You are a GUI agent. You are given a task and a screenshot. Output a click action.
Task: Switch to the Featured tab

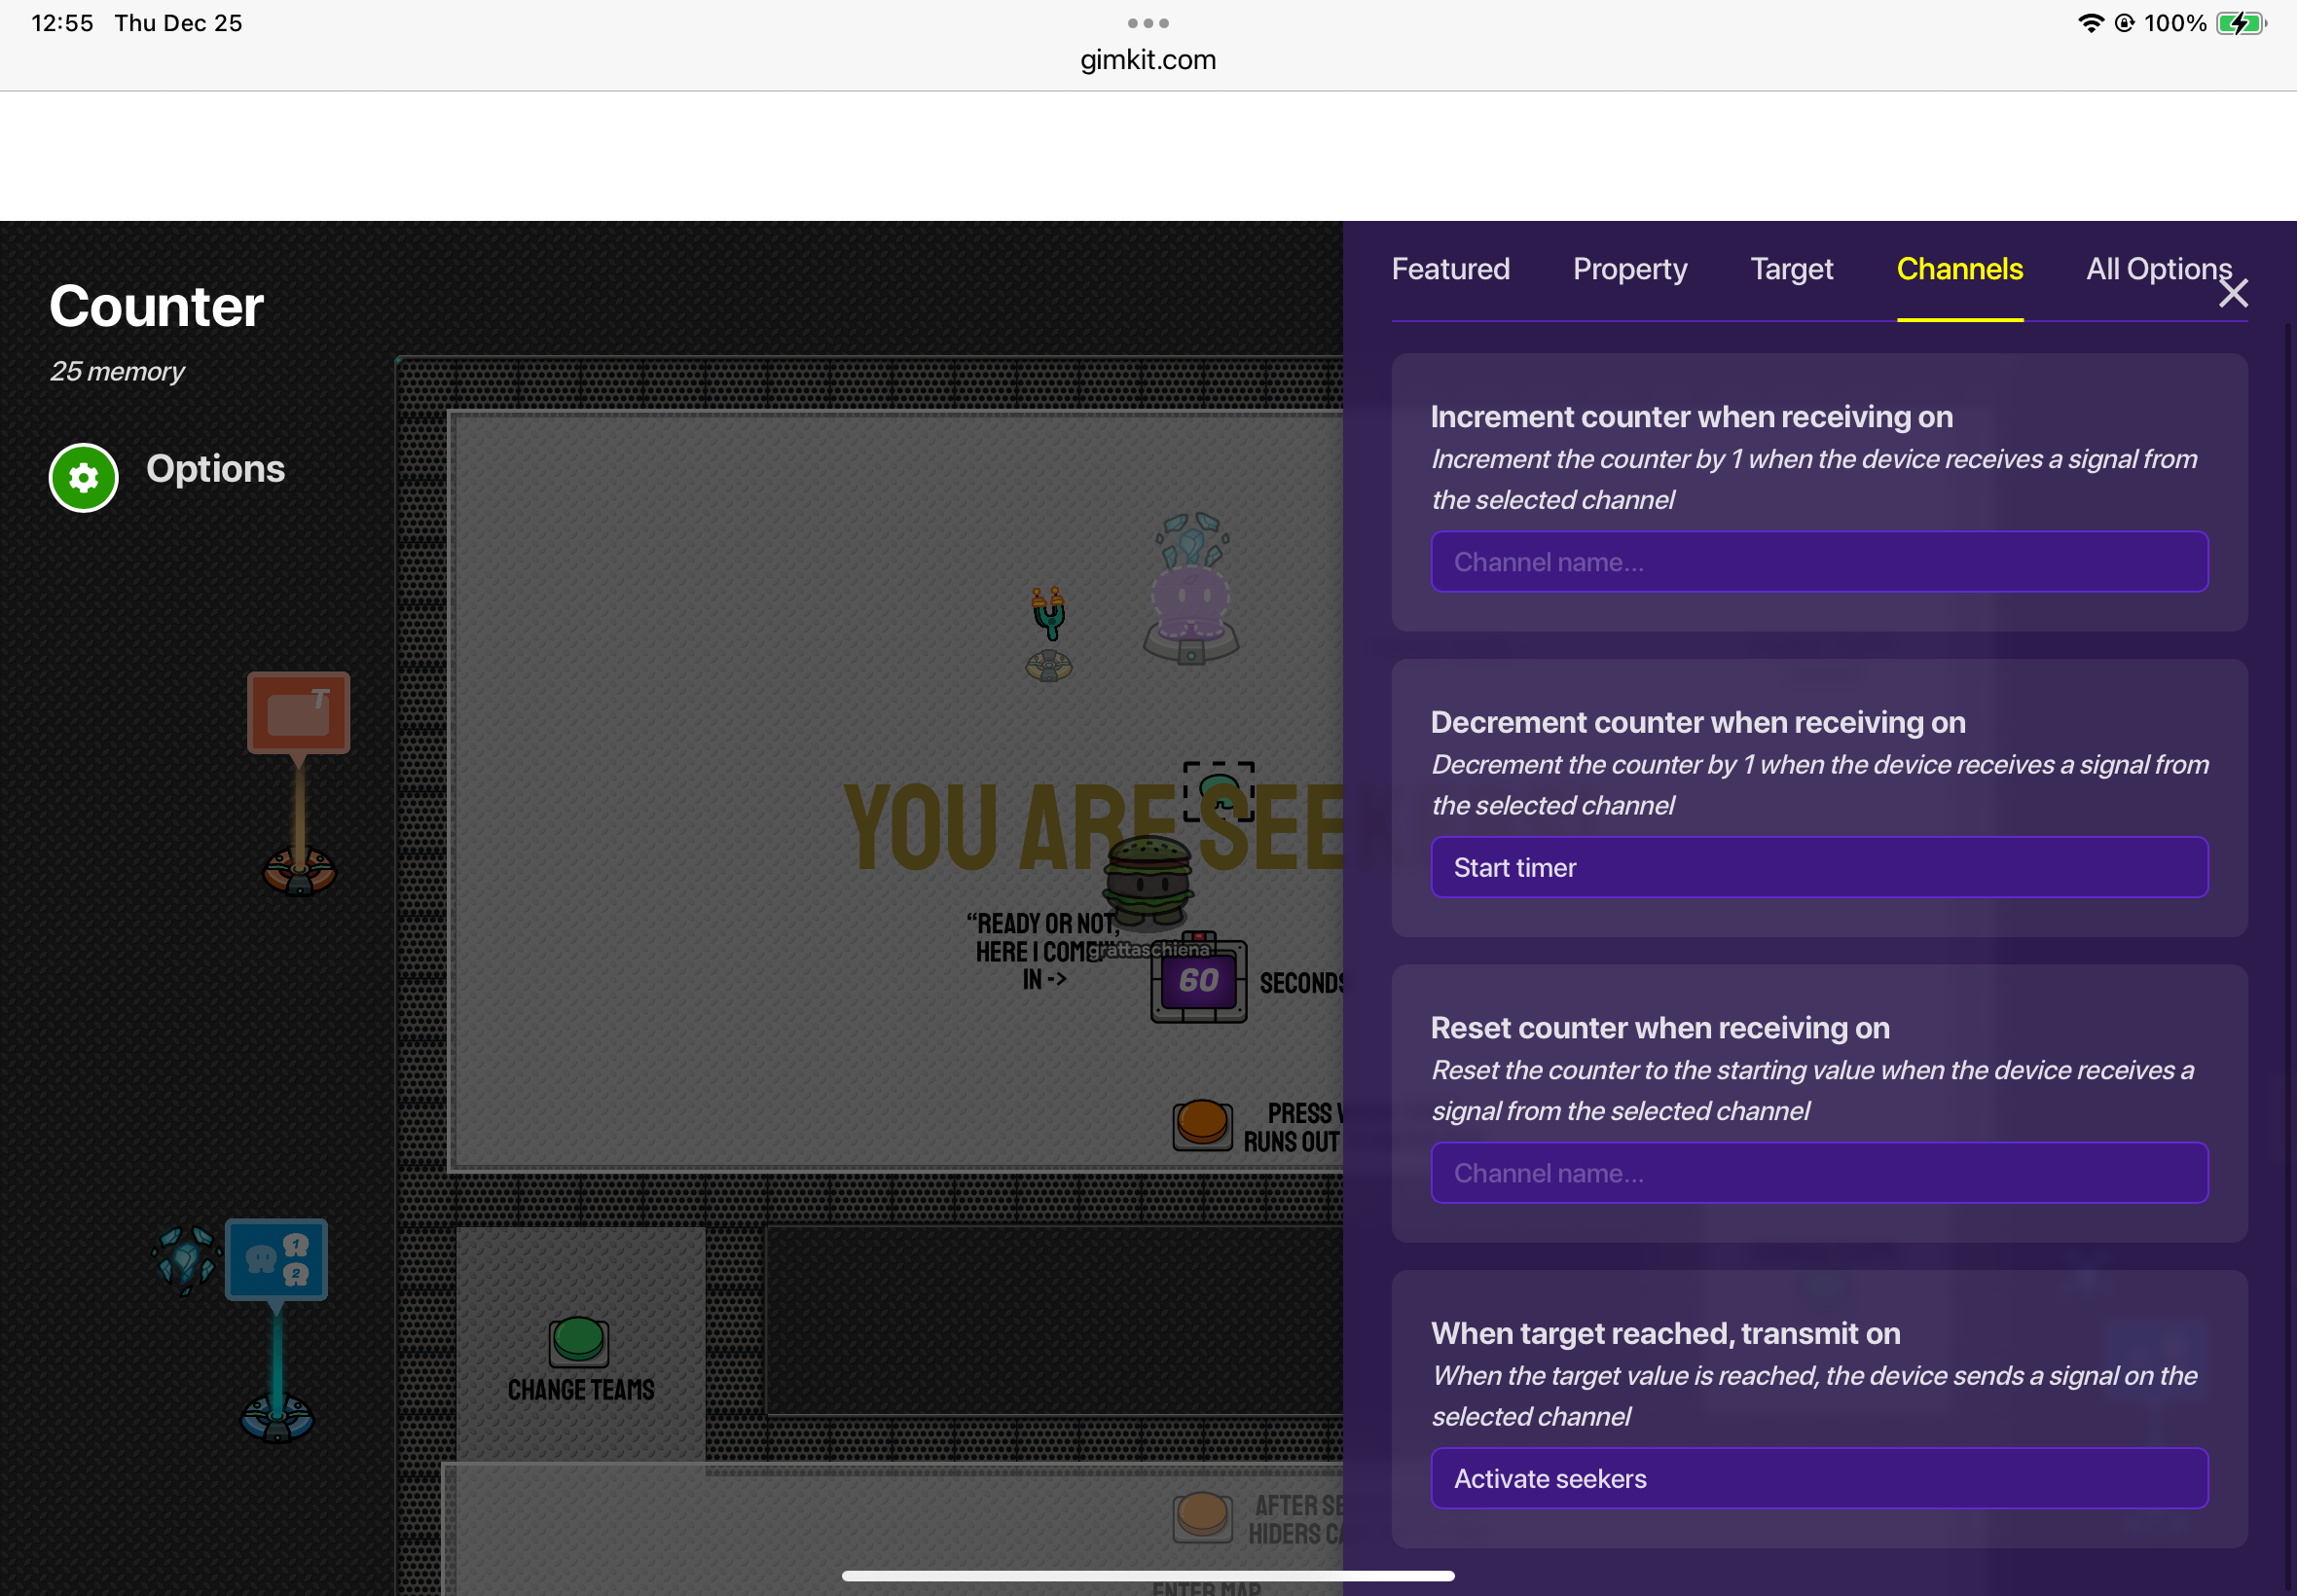click(x=1449, y=269)
